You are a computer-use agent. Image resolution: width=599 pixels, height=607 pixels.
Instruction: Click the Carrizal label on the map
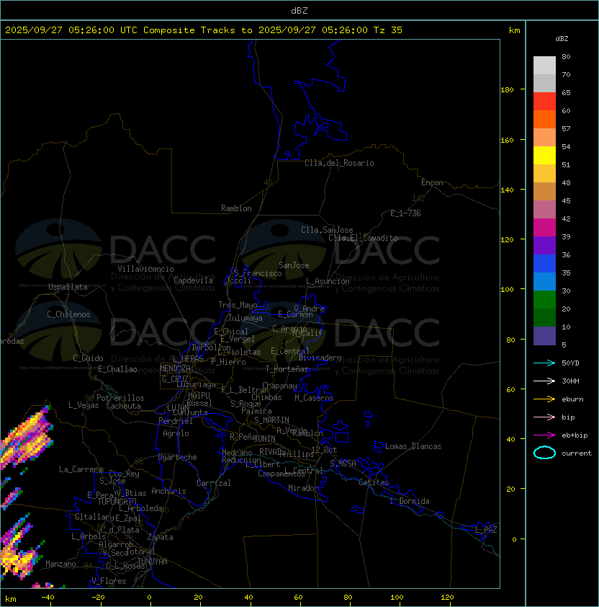click(213, 483)
